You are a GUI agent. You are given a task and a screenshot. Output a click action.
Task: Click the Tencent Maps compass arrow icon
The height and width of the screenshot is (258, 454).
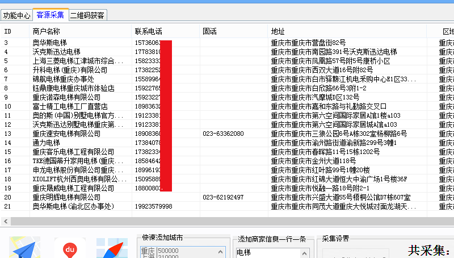tap(112, 248)
